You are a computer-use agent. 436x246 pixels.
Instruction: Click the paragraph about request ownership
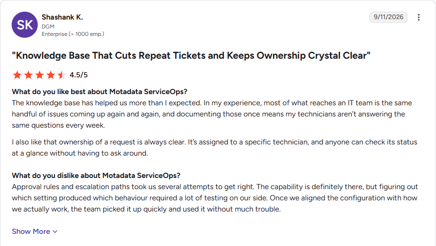214,148
